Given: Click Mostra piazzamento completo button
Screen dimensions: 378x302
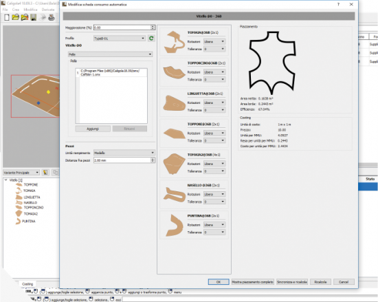Looking at the screenshot, I should point(253,282).
